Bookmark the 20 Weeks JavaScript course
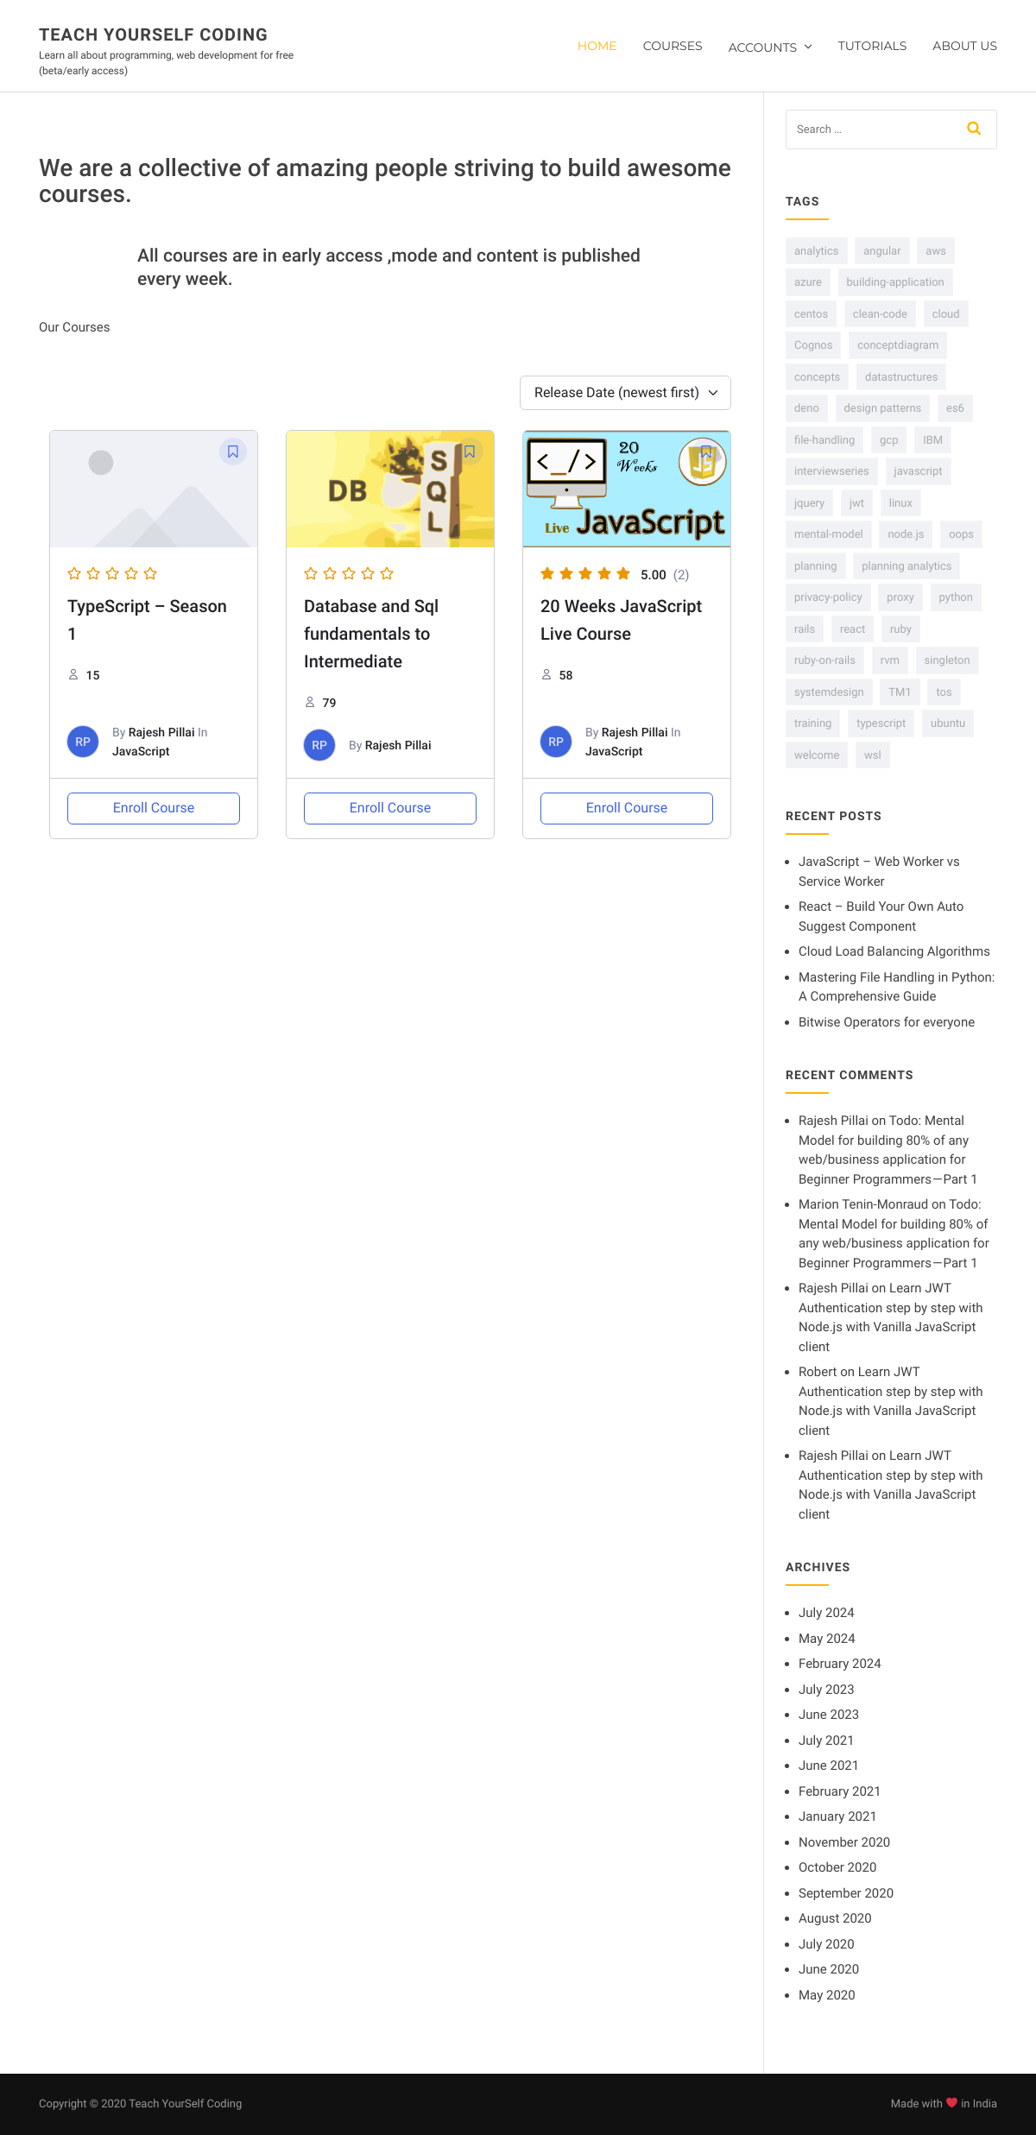 coord(706,452)
